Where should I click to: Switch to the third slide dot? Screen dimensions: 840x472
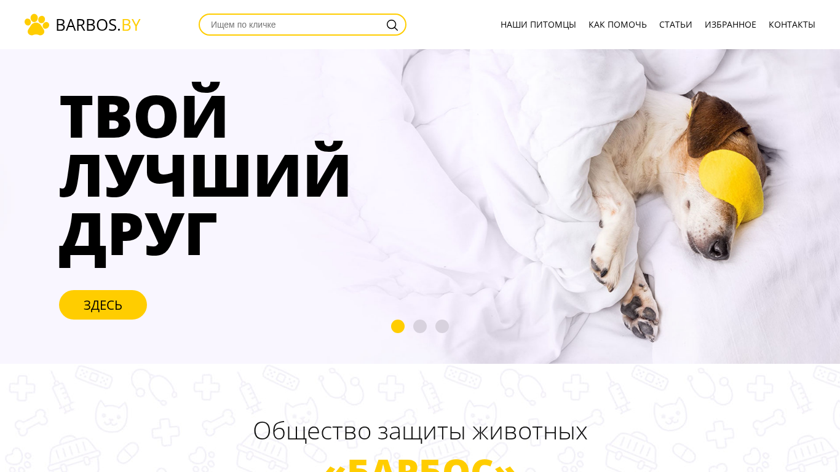[x=442, y=326]
